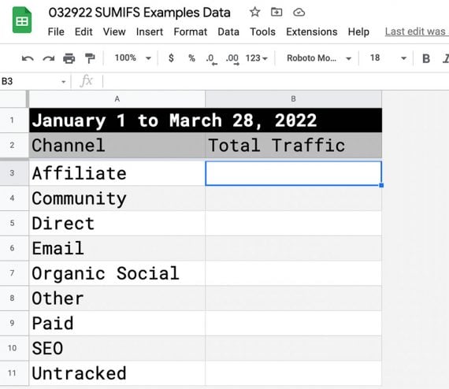
Task: Open the Roboto Mono font dropdown
Action: pos(319,58)
